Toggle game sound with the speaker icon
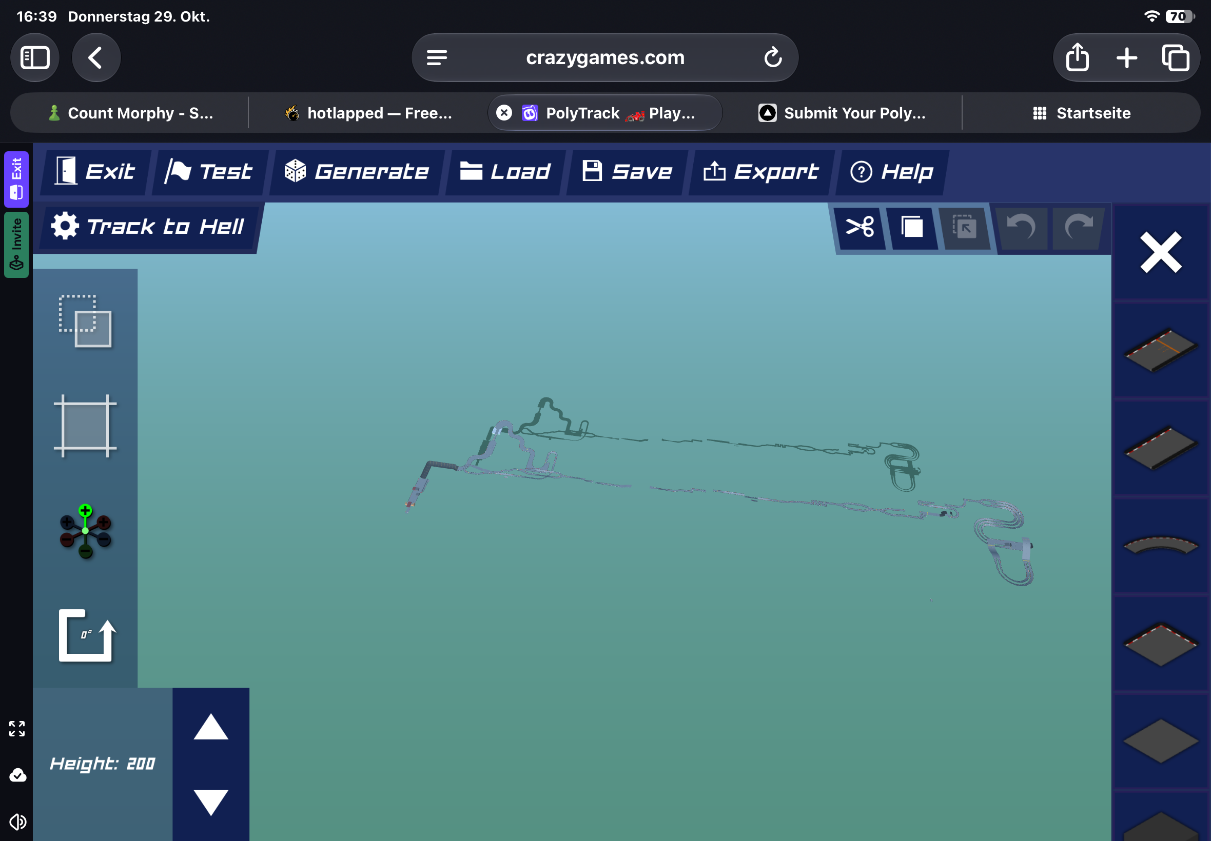 point(17,822)
